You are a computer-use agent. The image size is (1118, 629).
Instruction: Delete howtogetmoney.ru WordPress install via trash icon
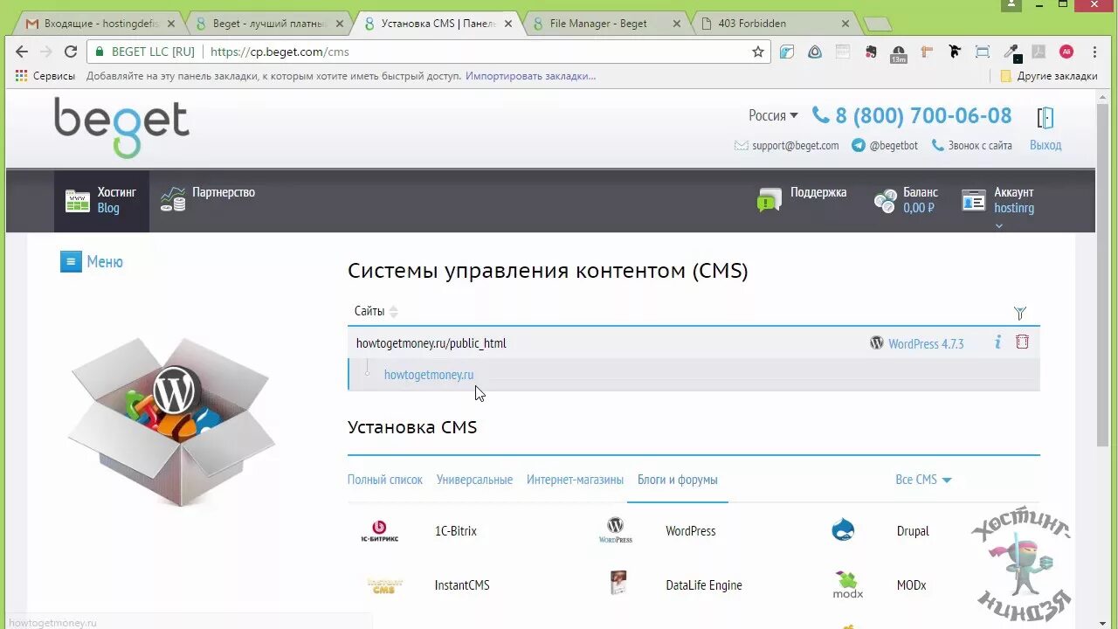pyautogui.click(x=1022, y=342)
